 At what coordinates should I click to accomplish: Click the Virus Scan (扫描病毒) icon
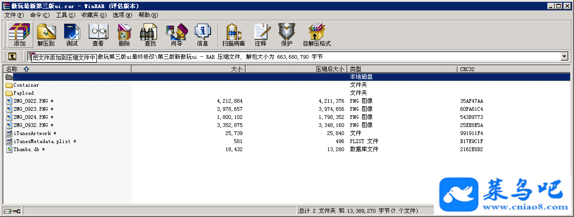(x=233, y=35)
